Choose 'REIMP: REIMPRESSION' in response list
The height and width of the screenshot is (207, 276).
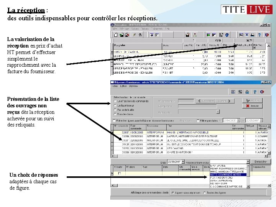[228, 169]
